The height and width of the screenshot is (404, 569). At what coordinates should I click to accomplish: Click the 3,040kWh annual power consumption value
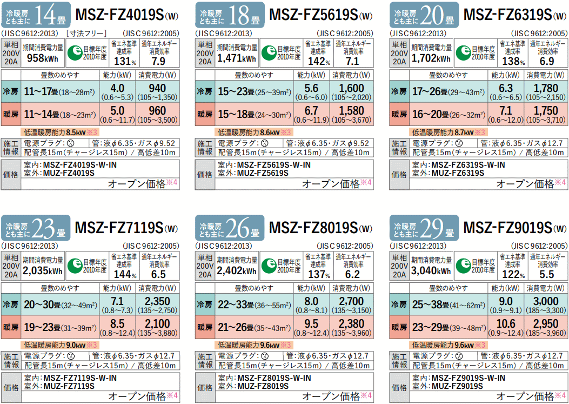(431, 271)
